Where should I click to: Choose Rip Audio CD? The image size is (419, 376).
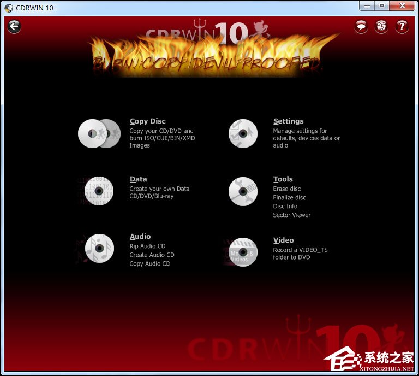147,246
